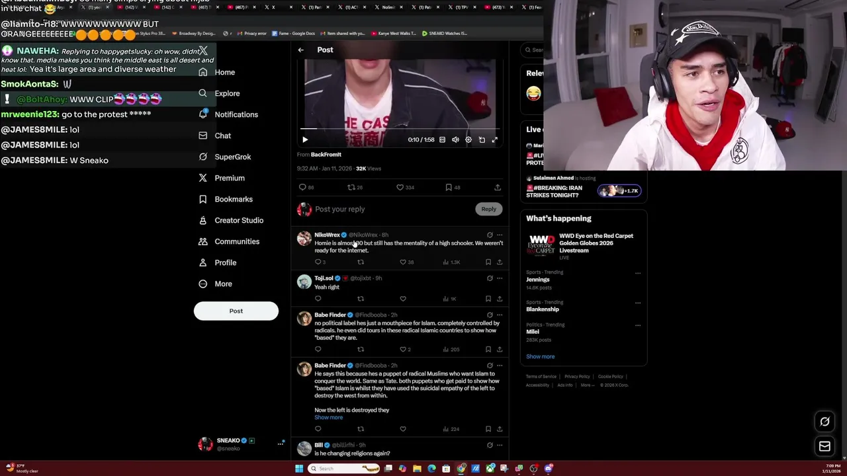Open NikoWrex's profile name
847x476 pixels.
(x=327, y=235)
